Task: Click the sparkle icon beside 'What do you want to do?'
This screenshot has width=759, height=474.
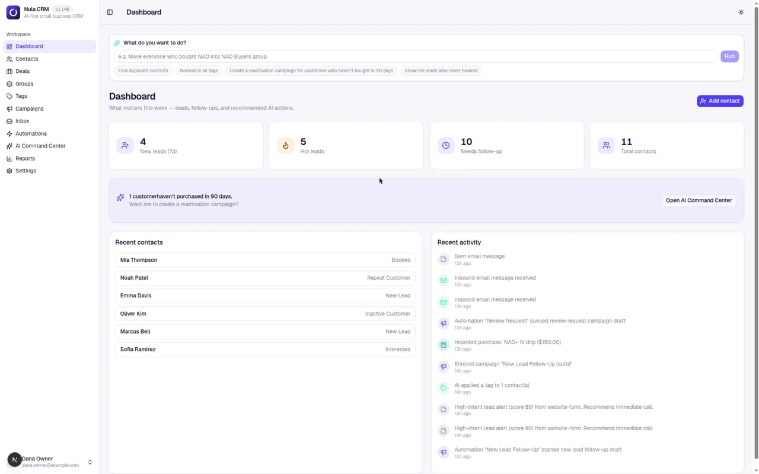Action: pyautogui.click(x=117, y=43)
